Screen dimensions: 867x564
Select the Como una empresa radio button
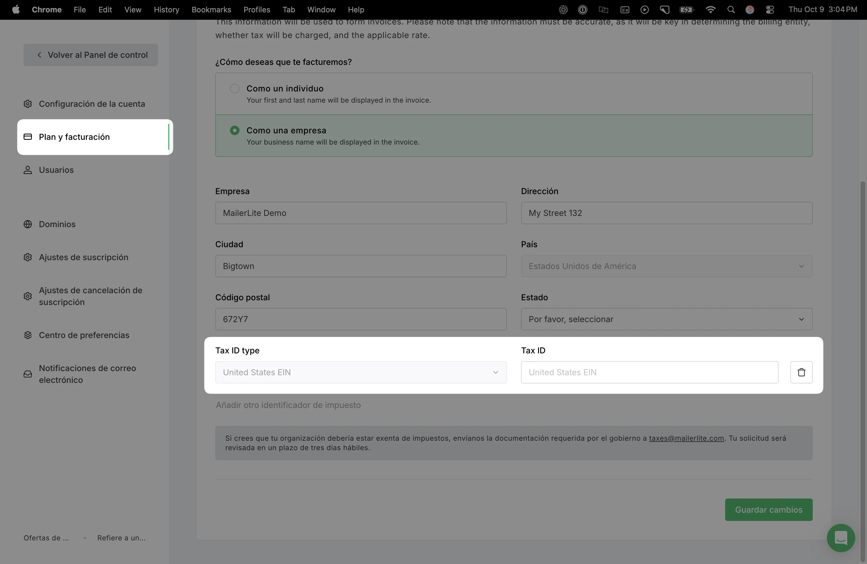click(x=235, y=130)
